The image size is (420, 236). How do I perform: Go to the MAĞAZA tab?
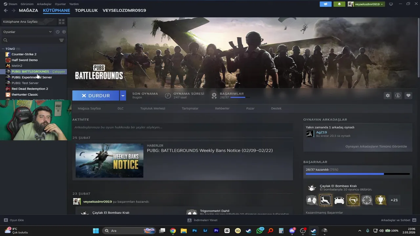tap(29, 10)
